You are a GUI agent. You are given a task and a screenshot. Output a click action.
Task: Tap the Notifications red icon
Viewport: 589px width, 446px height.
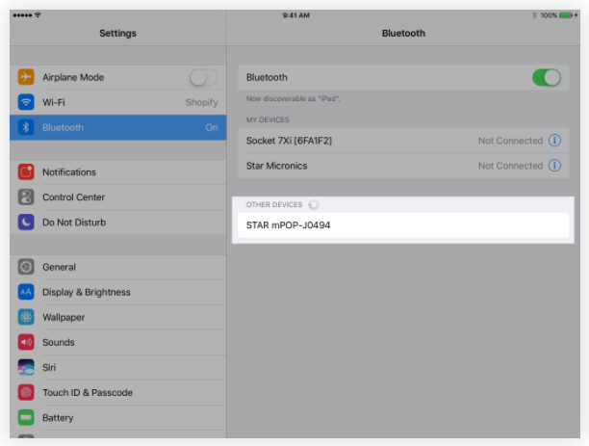point(26,171)
